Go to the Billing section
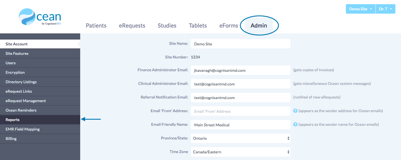The image size is (401, 160). coord(11,139)
